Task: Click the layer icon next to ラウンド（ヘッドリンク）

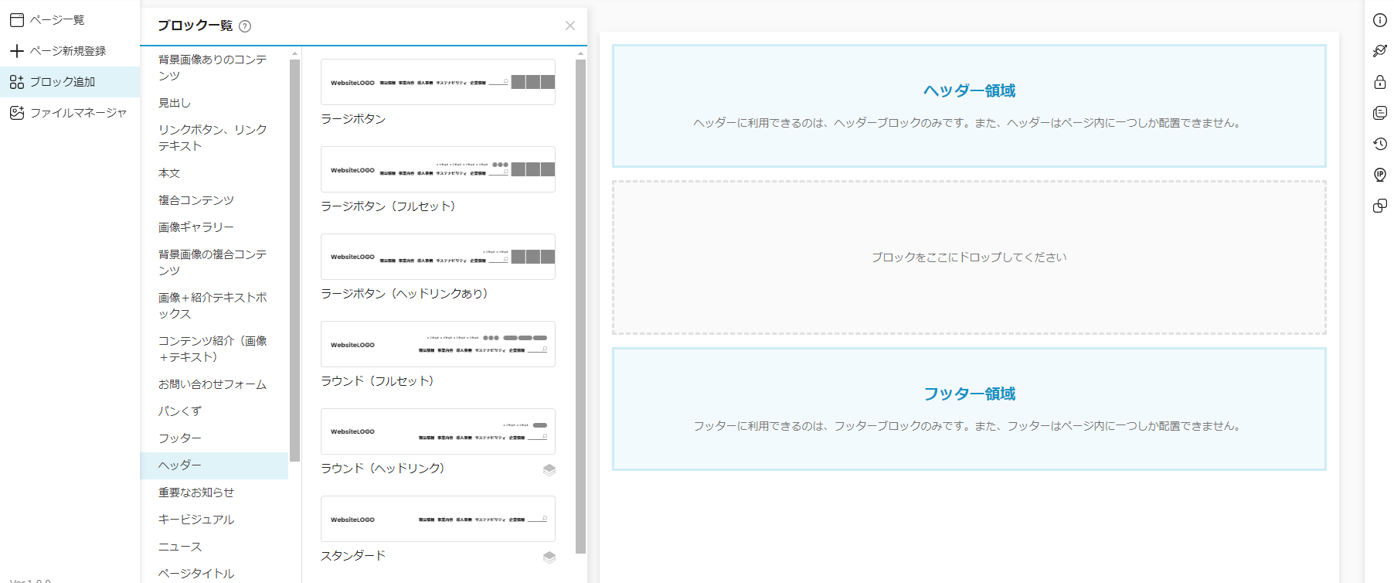Action: [x=549, y=470]
